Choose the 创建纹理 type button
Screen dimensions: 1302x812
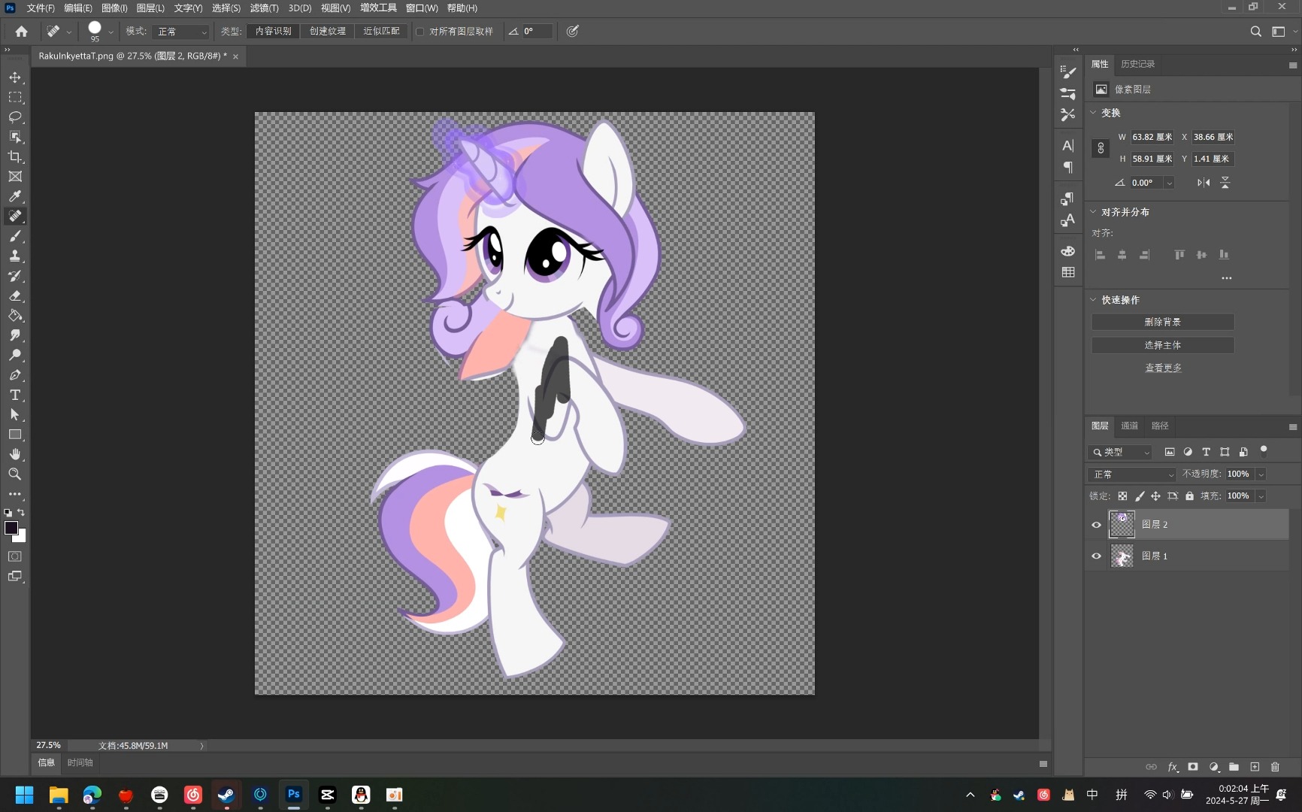tap(328, 32)
